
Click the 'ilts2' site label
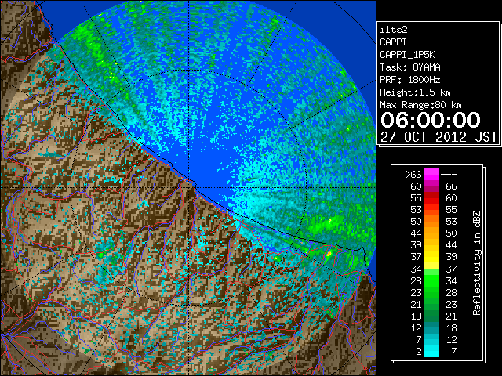[x=394, y=30]
